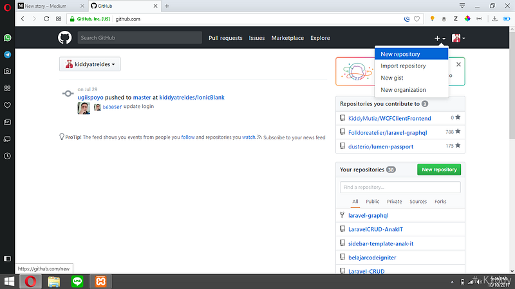Open personal news in sidebar
This screenshot has width=515, height=289.
point(7,122)
